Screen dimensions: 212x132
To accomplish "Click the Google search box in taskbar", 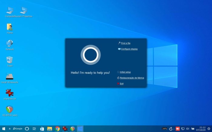I will pos(18,129).
